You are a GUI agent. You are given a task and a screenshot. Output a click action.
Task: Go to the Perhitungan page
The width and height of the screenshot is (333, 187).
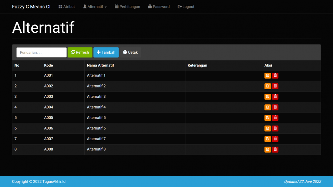(x=127, y=7)
